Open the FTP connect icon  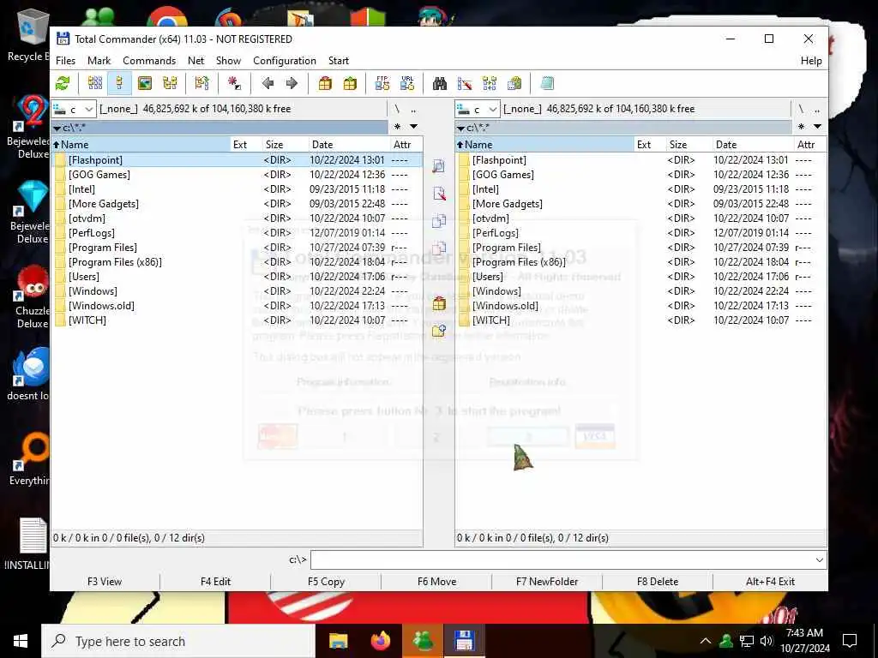(382, 83)
